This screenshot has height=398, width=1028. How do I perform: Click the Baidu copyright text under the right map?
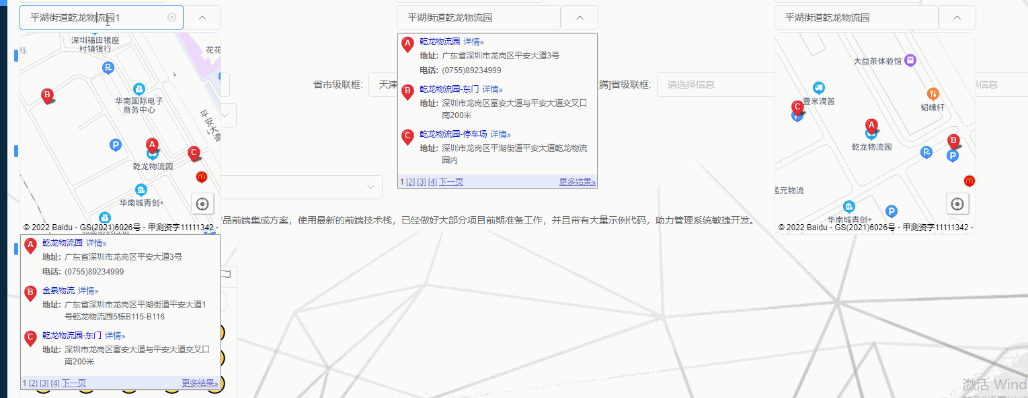[x=876, y=228]
